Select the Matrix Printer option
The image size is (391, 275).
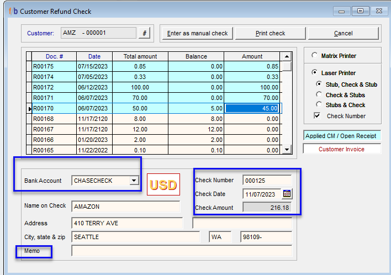(315, 56)
